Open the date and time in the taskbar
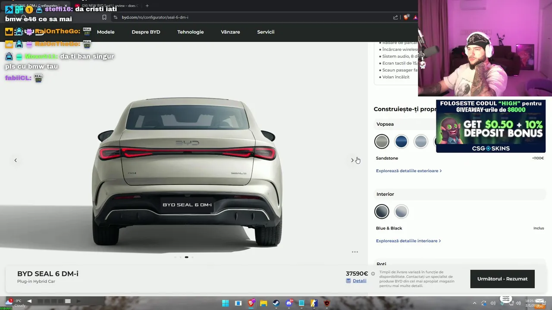The width and height of the screenshot is (552, 310). [x=532, y=303]
